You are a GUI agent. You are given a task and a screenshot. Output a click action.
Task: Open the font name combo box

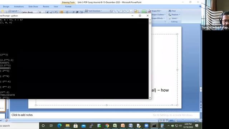pos(29,12)
